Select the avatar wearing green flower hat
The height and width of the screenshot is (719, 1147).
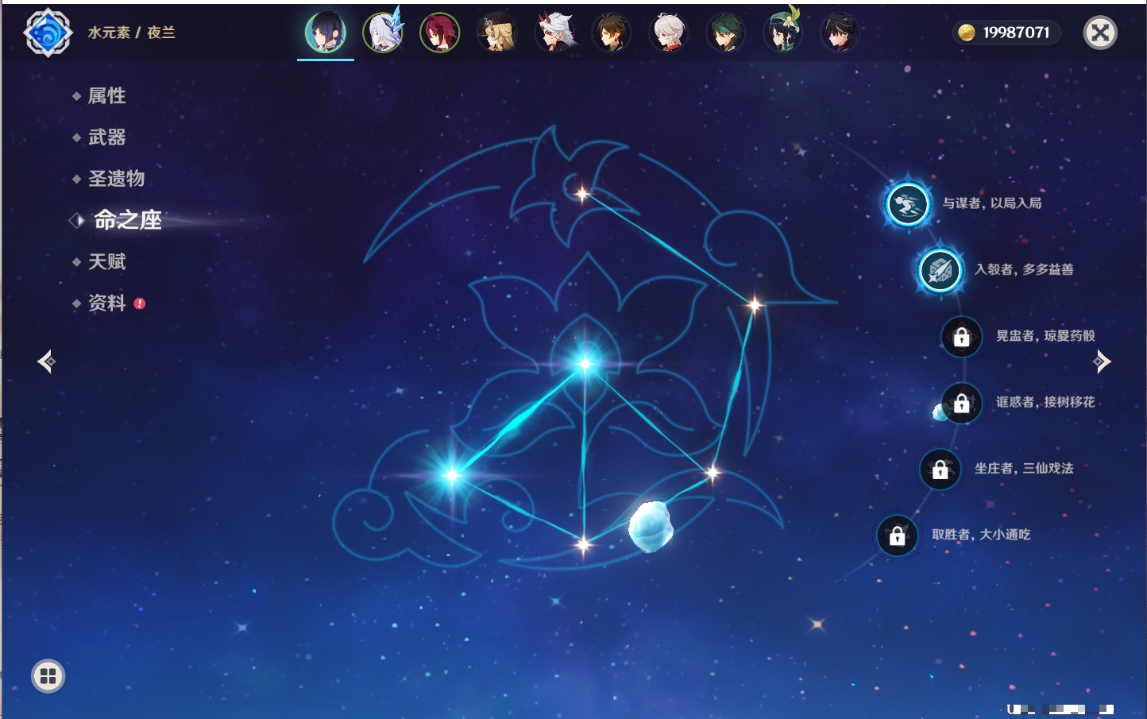[x=783, y=33]
